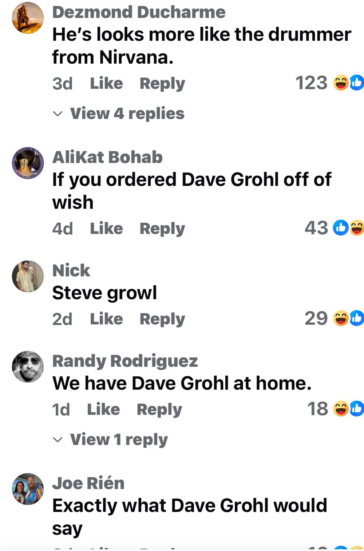
Task: Reply to Nick's Steve growl comment
Action: (162, 319)
